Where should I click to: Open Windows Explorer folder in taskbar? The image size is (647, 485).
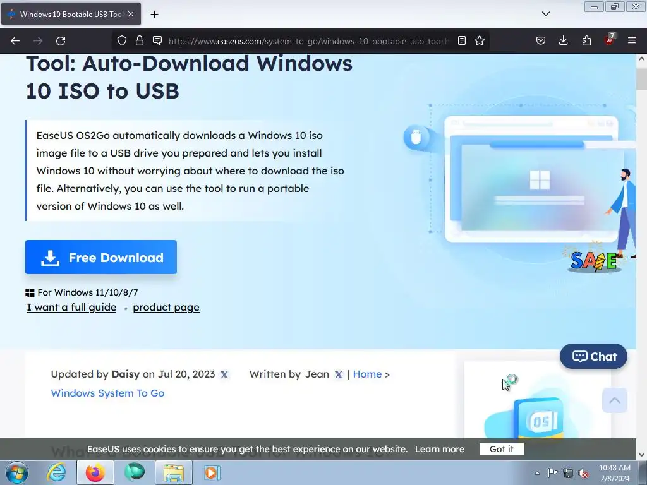pyautogui.click(x=174, y=472)
